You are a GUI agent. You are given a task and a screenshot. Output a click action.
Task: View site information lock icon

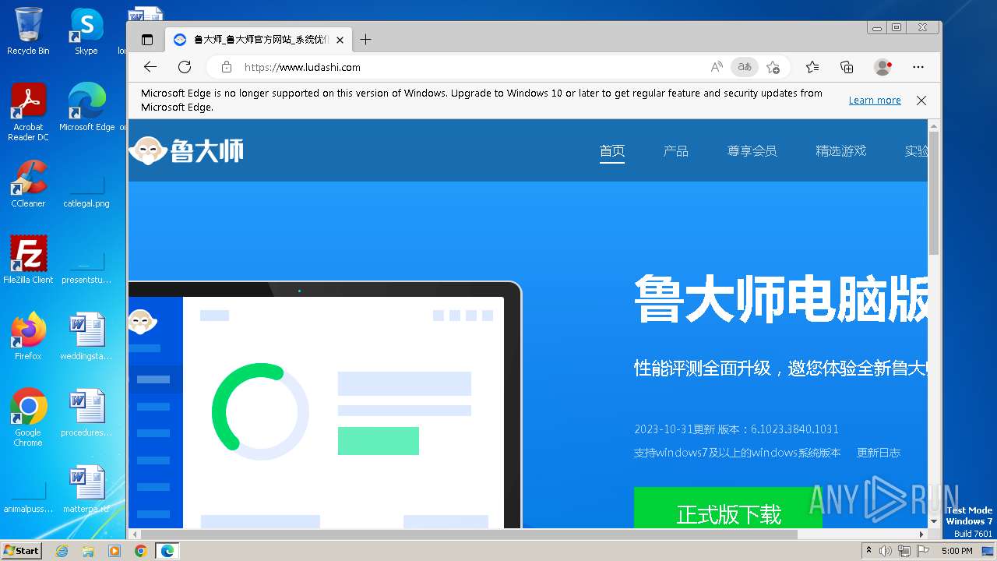227,67
